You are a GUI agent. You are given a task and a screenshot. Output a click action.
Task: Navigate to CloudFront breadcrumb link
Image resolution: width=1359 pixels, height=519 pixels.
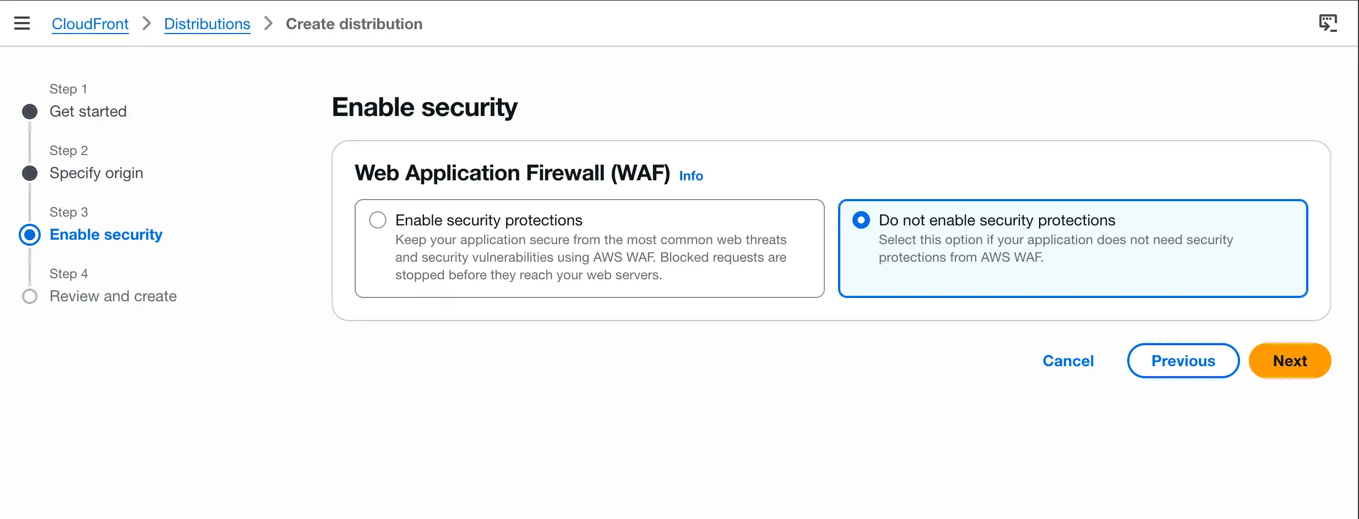90,24
